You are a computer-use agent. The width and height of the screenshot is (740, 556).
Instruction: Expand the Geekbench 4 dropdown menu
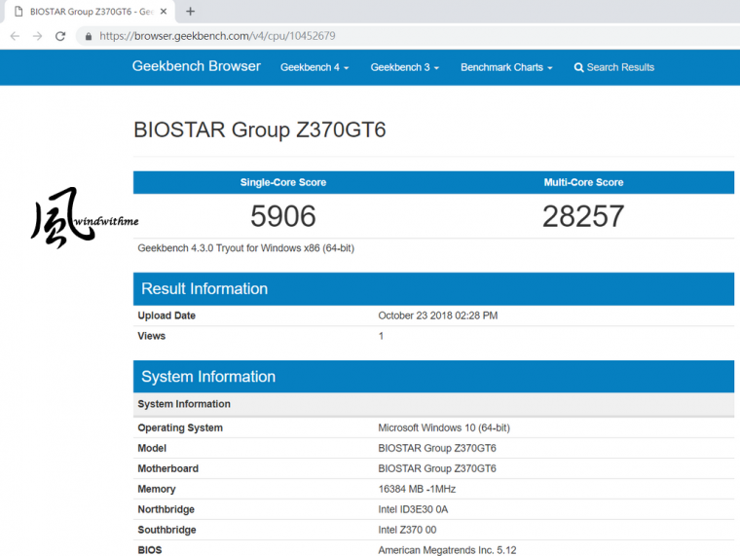[x=314, y=67]
